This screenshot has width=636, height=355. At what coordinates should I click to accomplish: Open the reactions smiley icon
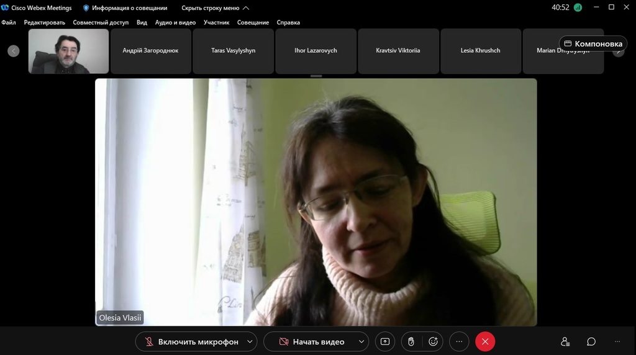point(433,341)
